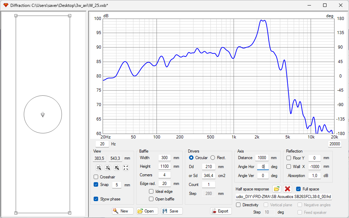Click the Wall X value field
This screenshot has width=349, height=218.
314,167
